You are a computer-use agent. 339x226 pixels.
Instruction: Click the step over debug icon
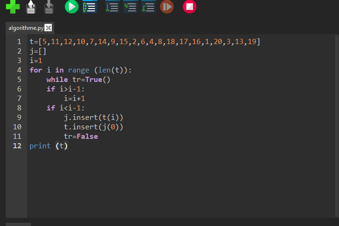click(112, 7)
